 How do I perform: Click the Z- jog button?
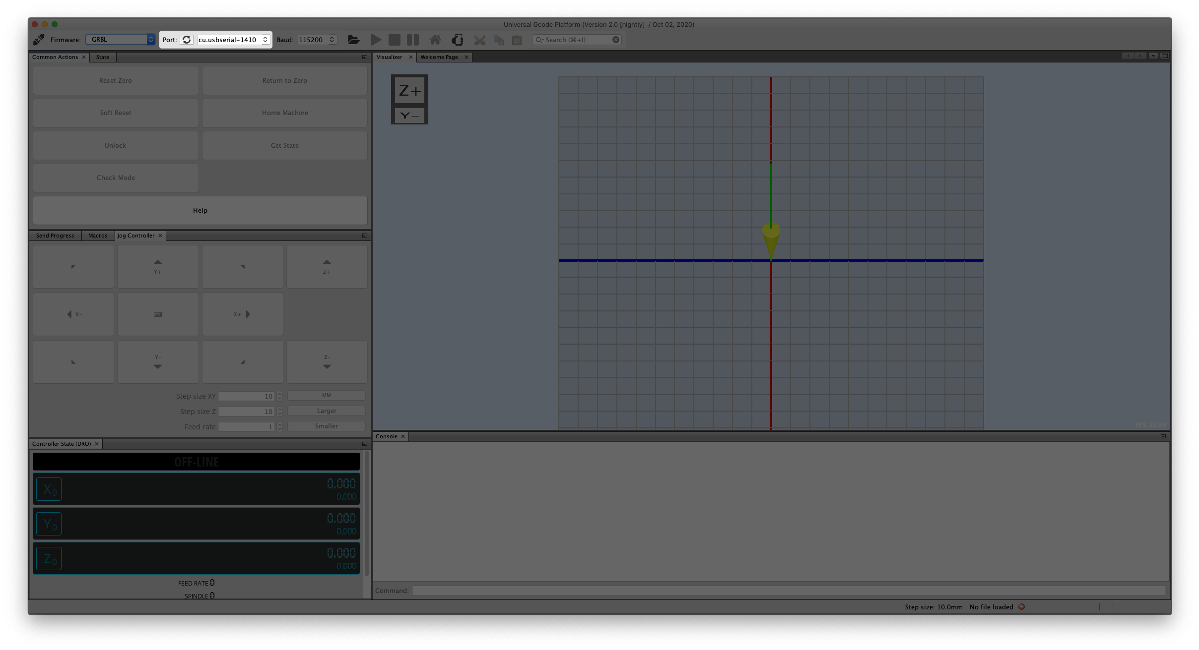(327, 362)
